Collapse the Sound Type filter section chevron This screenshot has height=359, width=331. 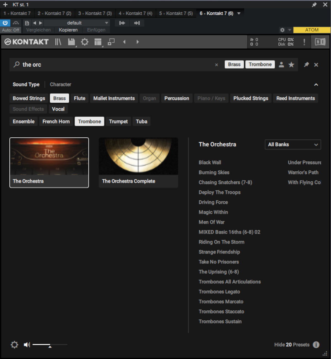click(x=316, y=85)
